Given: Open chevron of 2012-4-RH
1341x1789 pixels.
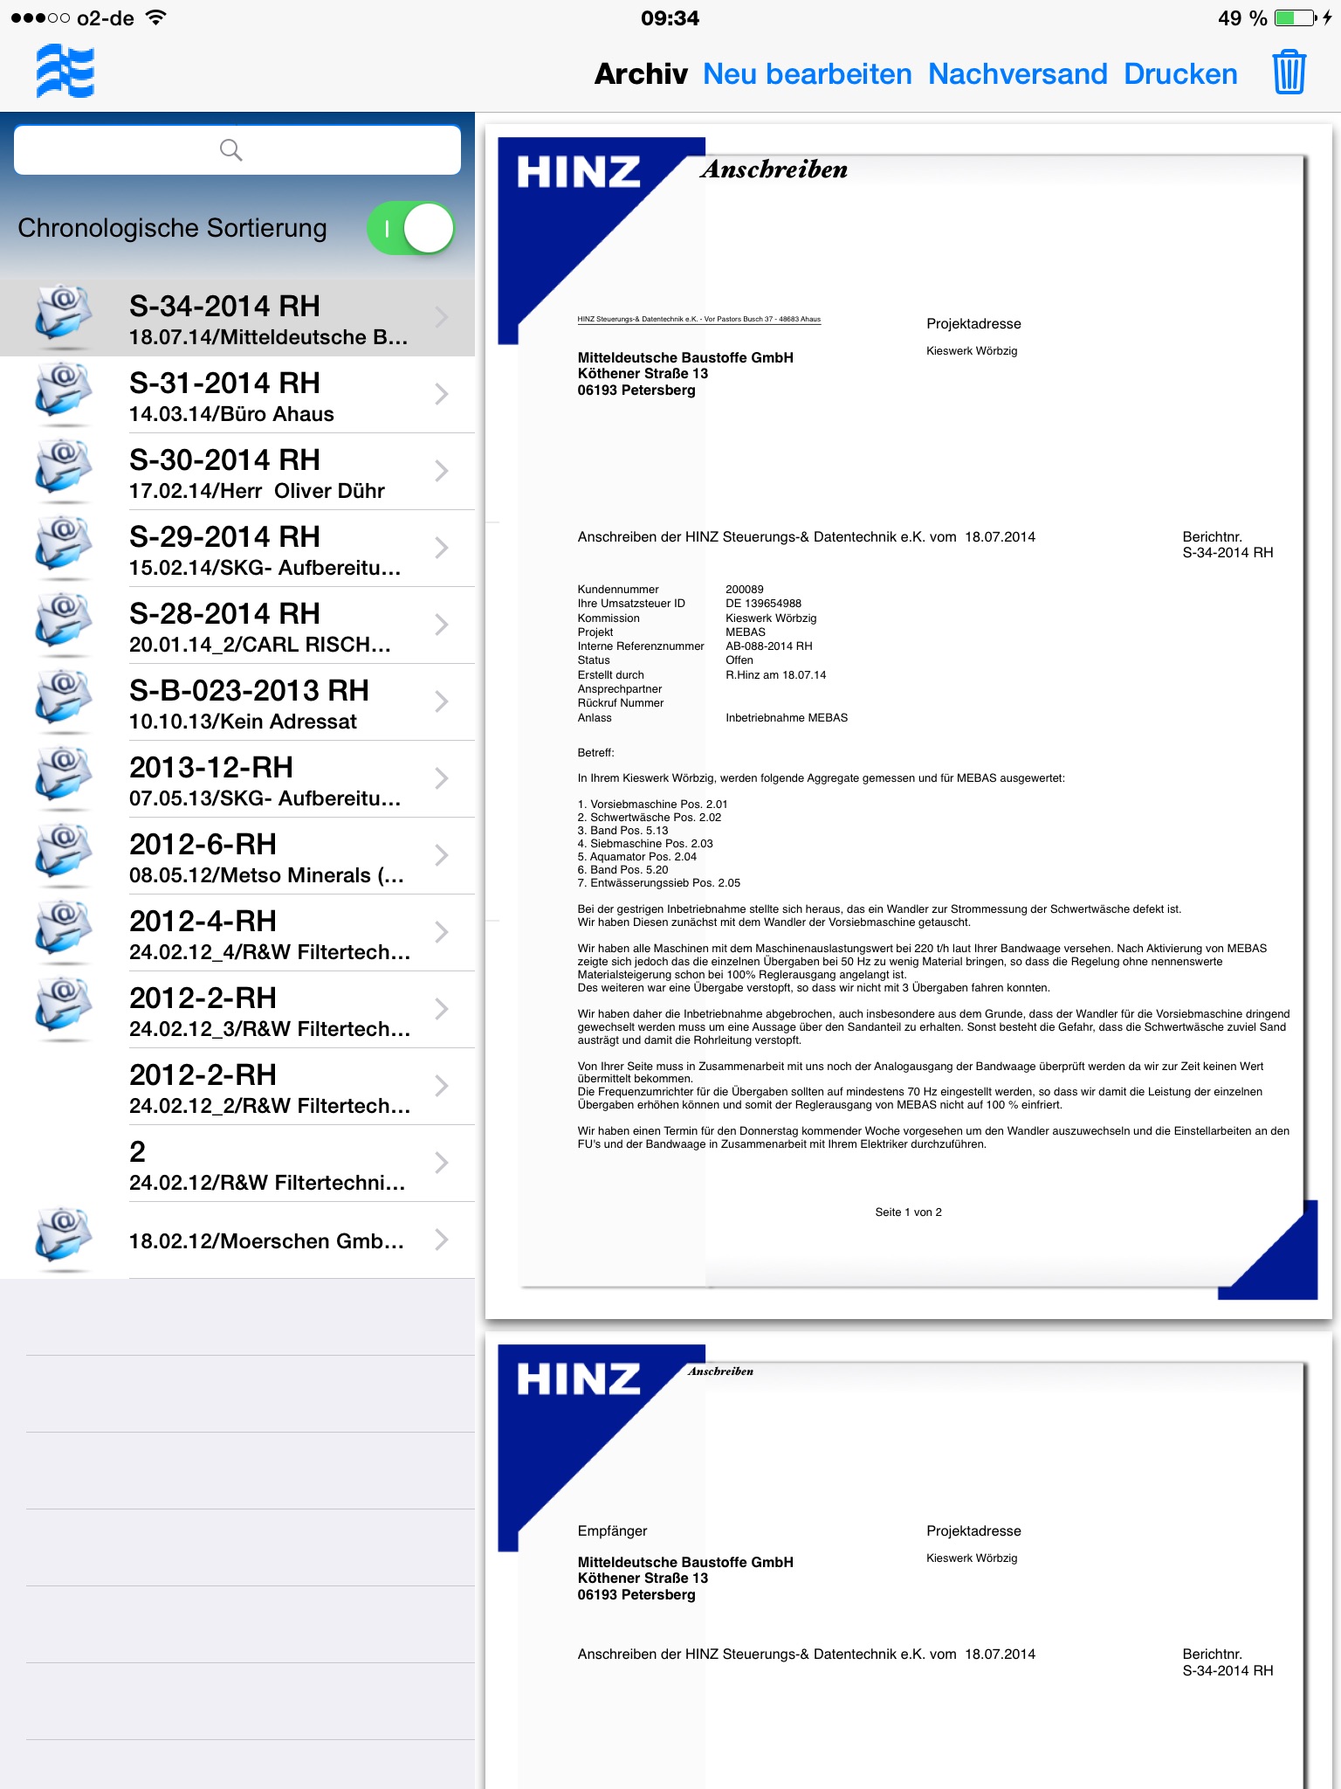Looking at the screenshot, I should click(442, 932).
